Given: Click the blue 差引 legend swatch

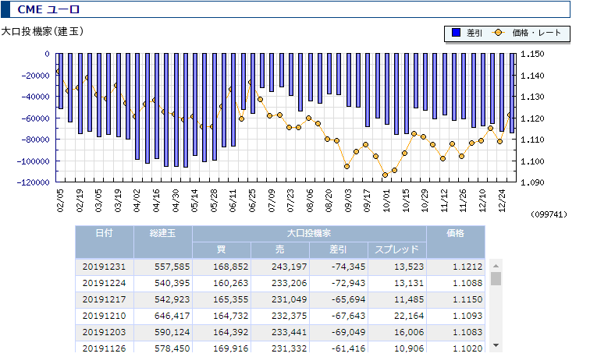Looking at the screenshot, I should point(456,33).
